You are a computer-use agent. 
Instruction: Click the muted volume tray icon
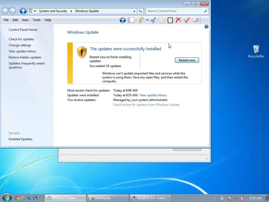[242, 198]
